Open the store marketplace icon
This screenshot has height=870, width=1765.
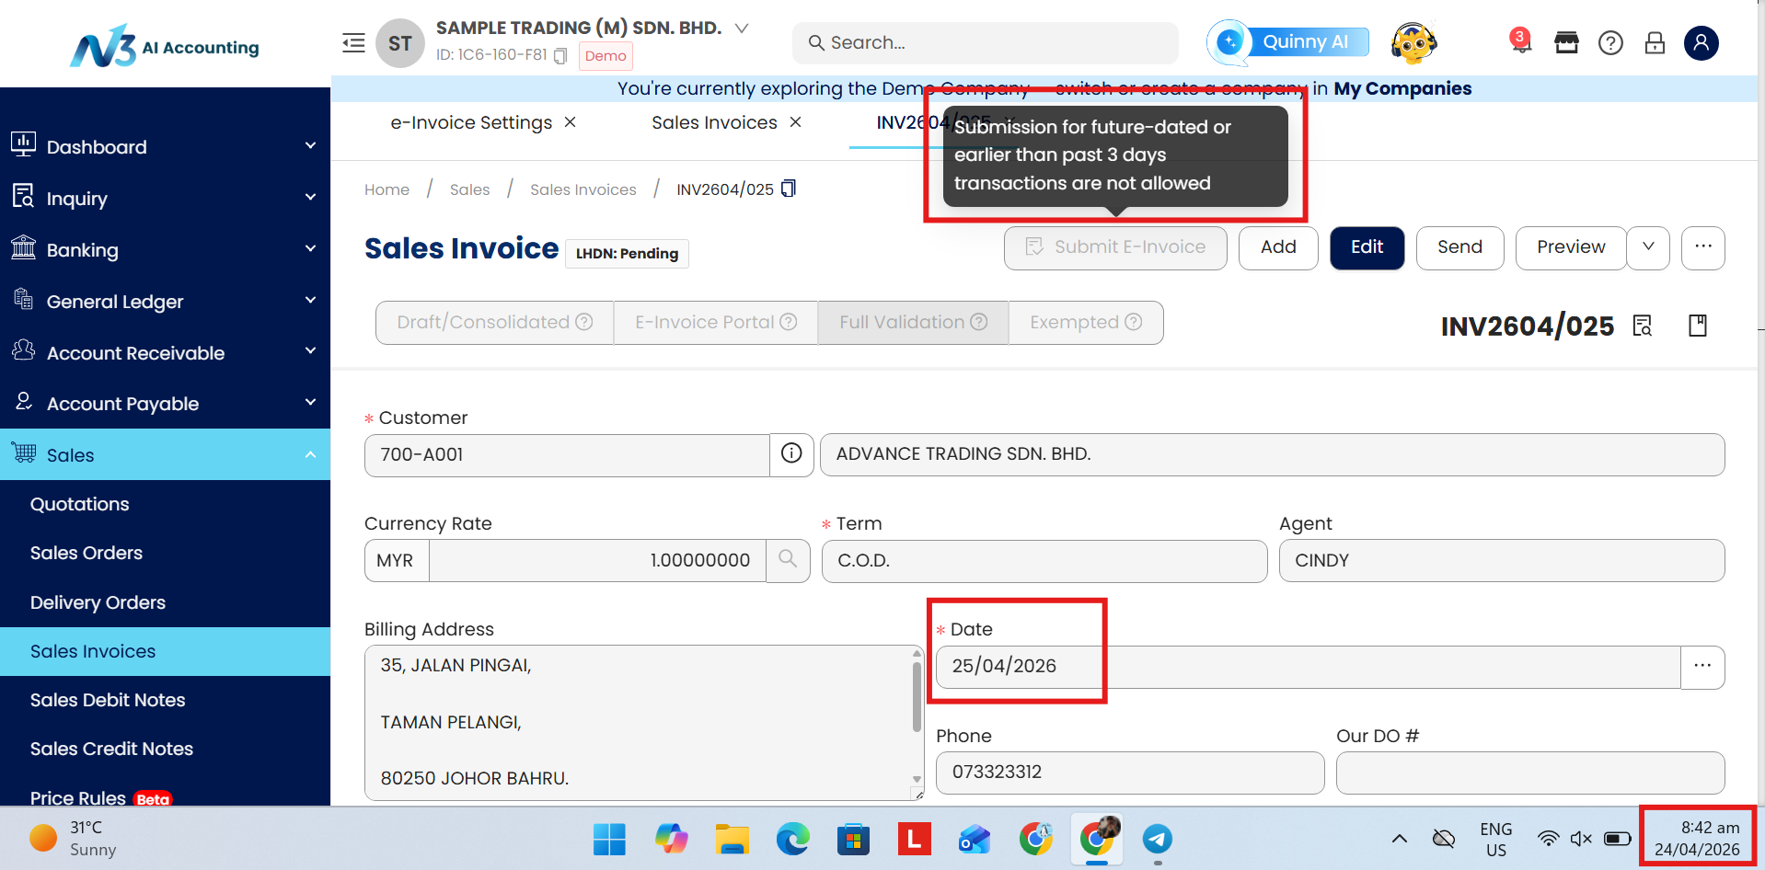[x=1566, y=43]
